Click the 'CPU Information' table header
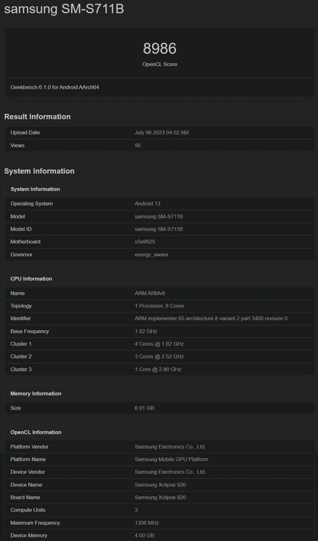 31,279
